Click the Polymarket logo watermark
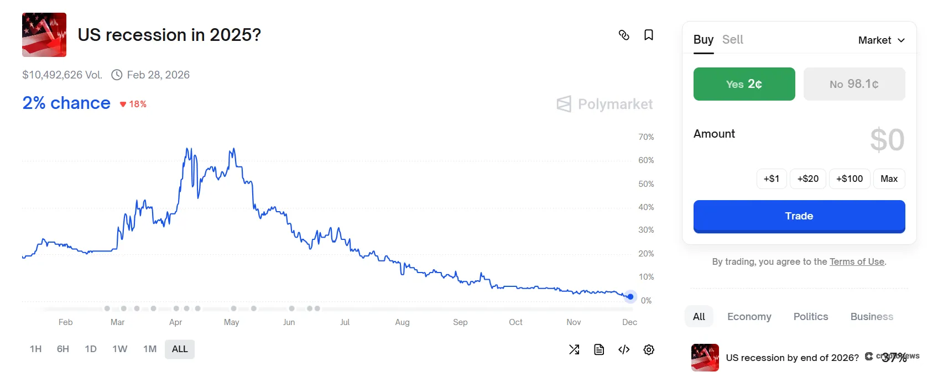Viewport: 938px width, 377px height. click(x=605, y=104)
